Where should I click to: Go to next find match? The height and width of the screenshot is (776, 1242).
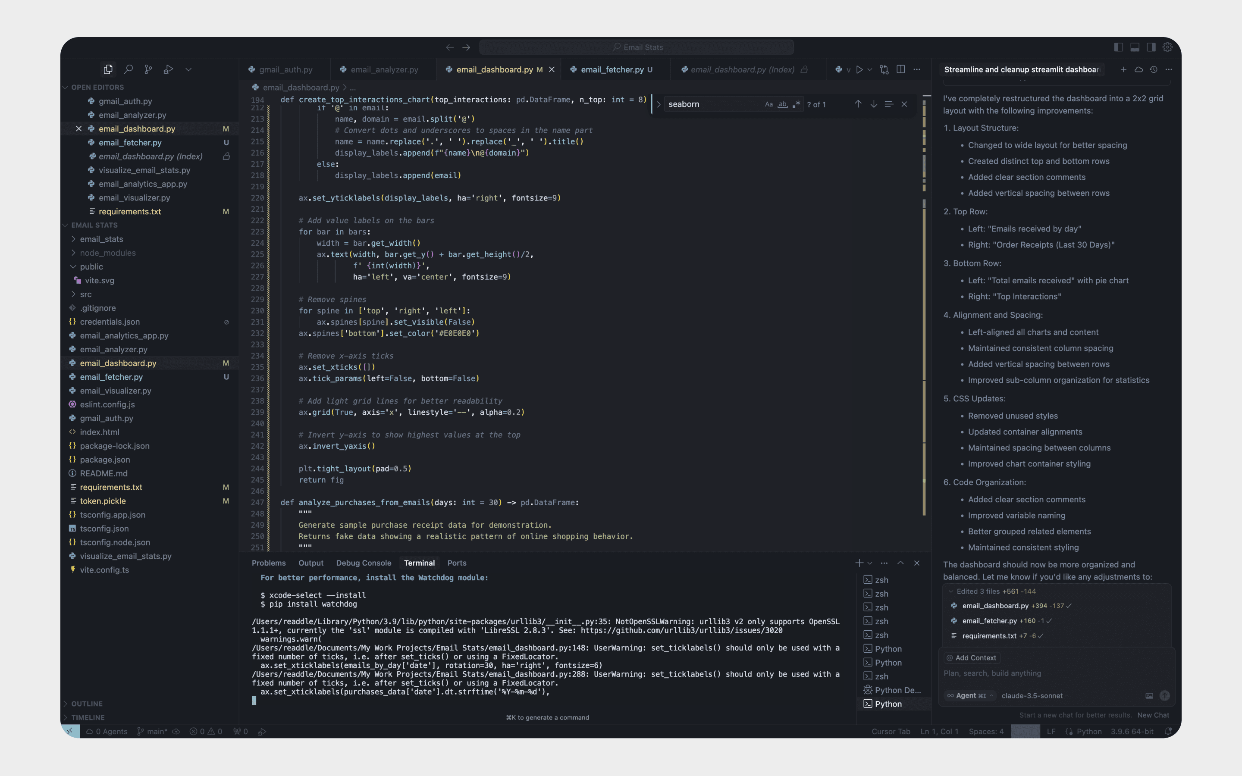874,104
